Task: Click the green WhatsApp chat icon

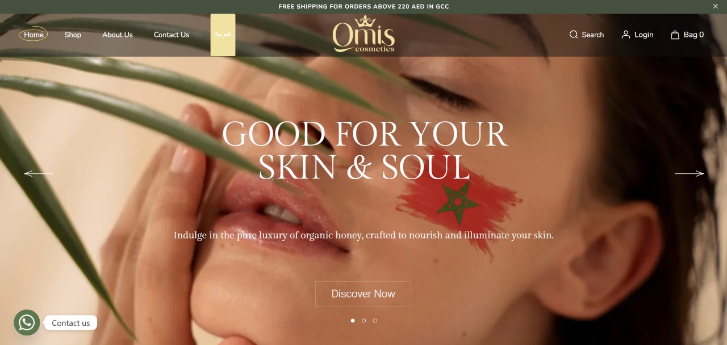Action: tap(27, 322)
